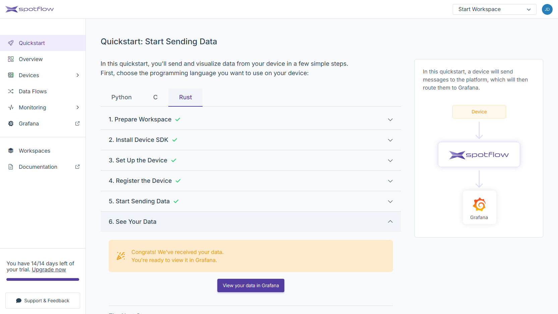The image size is (558, 314).
Task: Open the 2. Install Device SDK step title
Action: pyautogui.click(x=138, y=140)
